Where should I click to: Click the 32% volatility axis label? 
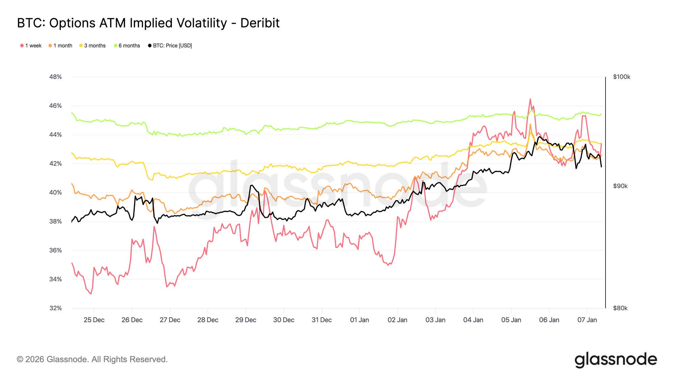click(x=55, y=308)
